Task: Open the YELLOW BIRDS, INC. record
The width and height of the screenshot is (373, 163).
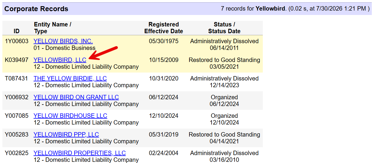Action: 63,41
